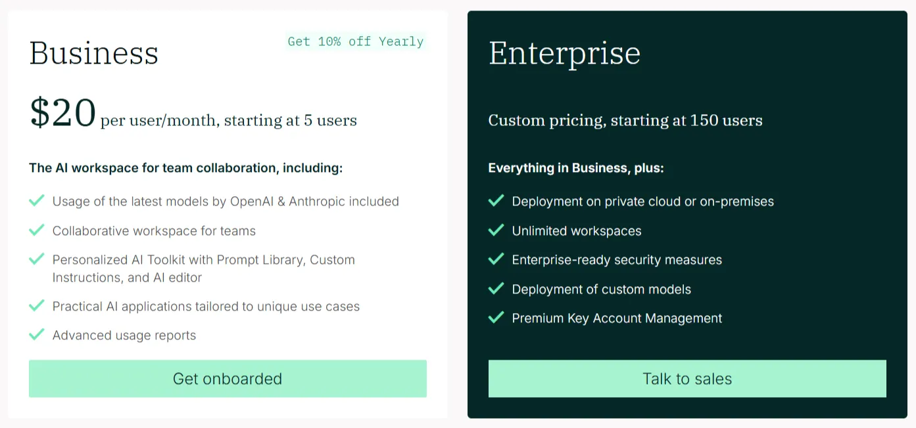Click the checkmark next to 'Premium Key Account Management'

coord(496,318)
